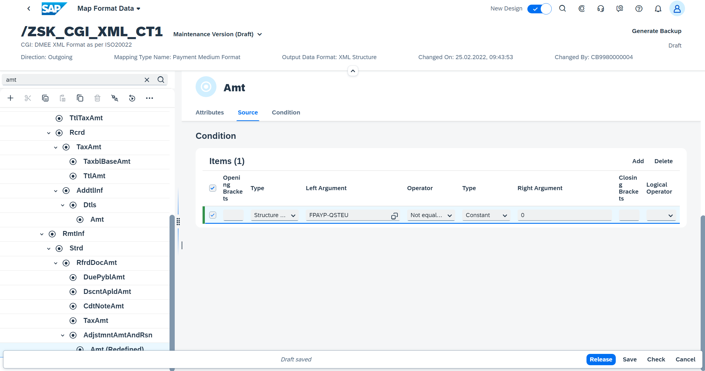Collapse the header with the up chevron
The height and width of the screenshot is (371, 705).
[x=353, y=71]
